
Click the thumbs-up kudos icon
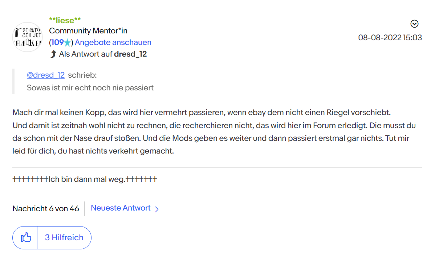[x=26, y=237]
